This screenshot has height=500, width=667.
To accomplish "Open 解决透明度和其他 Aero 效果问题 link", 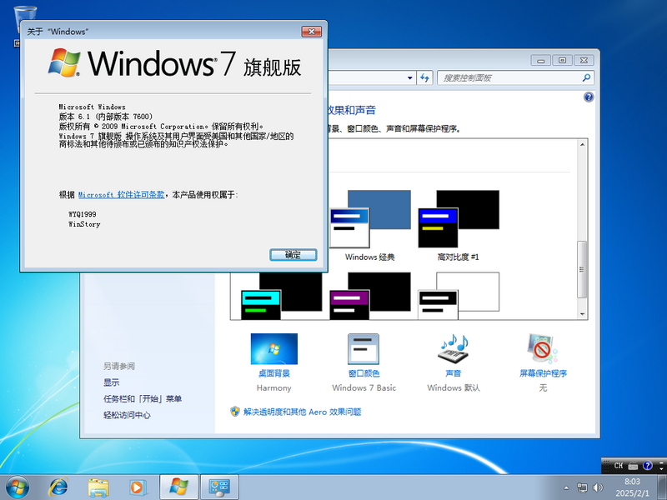I will point(302,412).
